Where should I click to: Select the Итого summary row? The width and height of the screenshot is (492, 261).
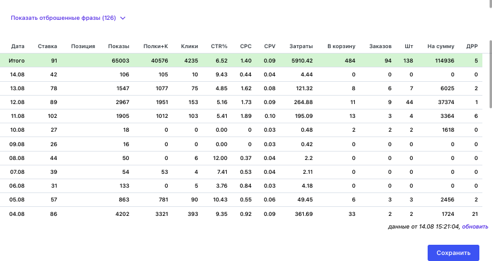pos(241,60)
